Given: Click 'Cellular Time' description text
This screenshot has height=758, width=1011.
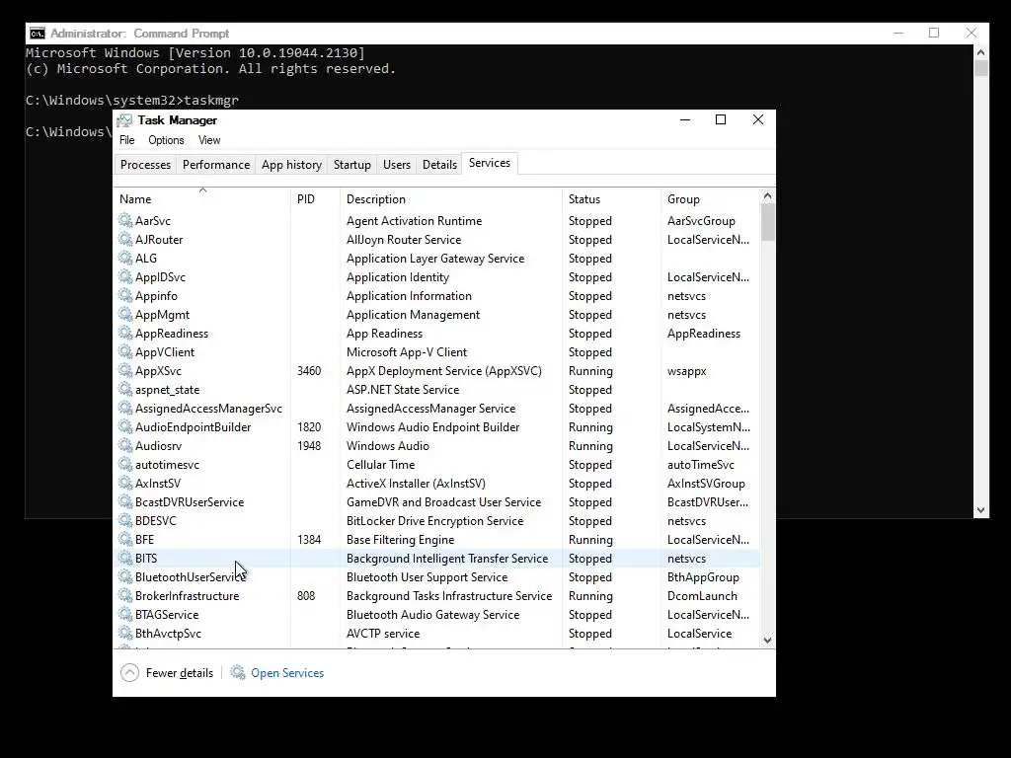Looking at the screenshot, I should coord(380,464).
